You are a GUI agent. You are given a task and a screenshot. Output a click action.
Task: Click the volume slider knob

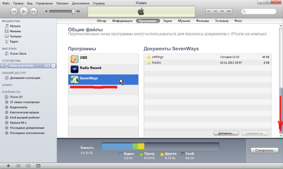(73, 12)
